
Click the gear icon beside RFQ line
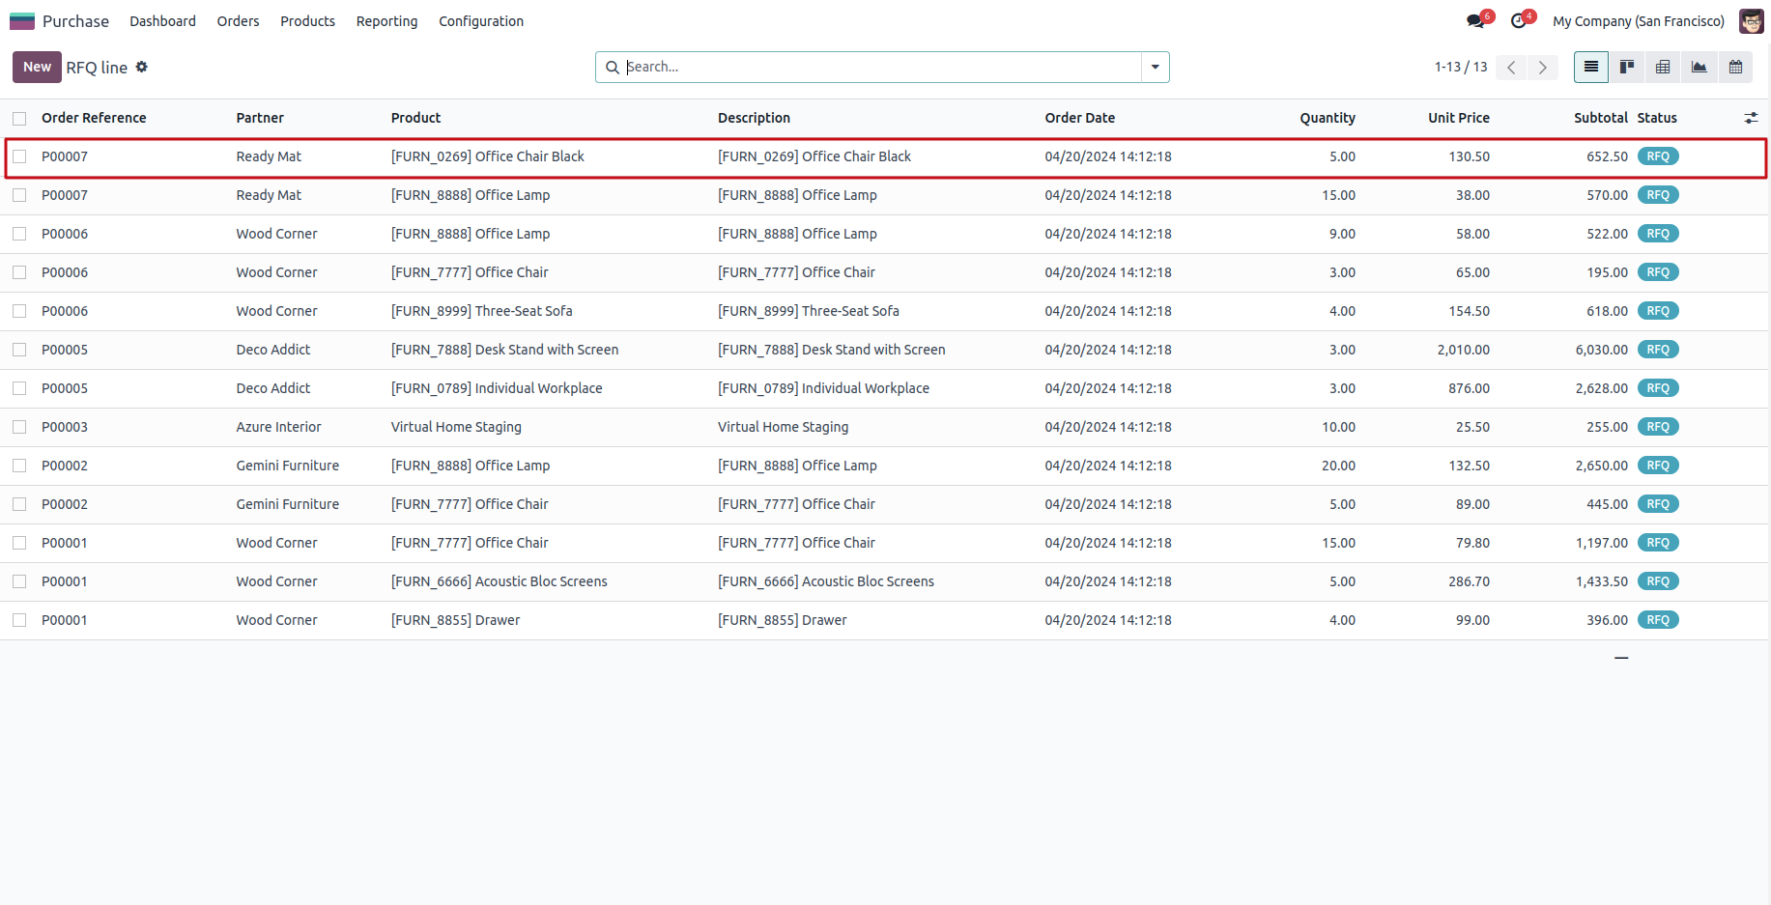click(x=142, y=67)
